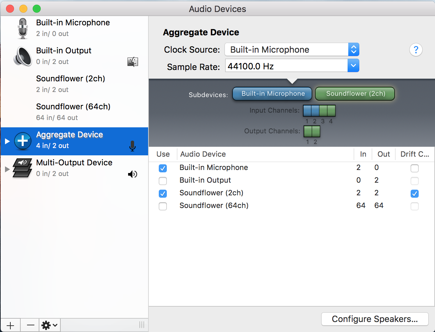435x332 pixels.
Task: Open the help question mark button
Action: point(416,50)
